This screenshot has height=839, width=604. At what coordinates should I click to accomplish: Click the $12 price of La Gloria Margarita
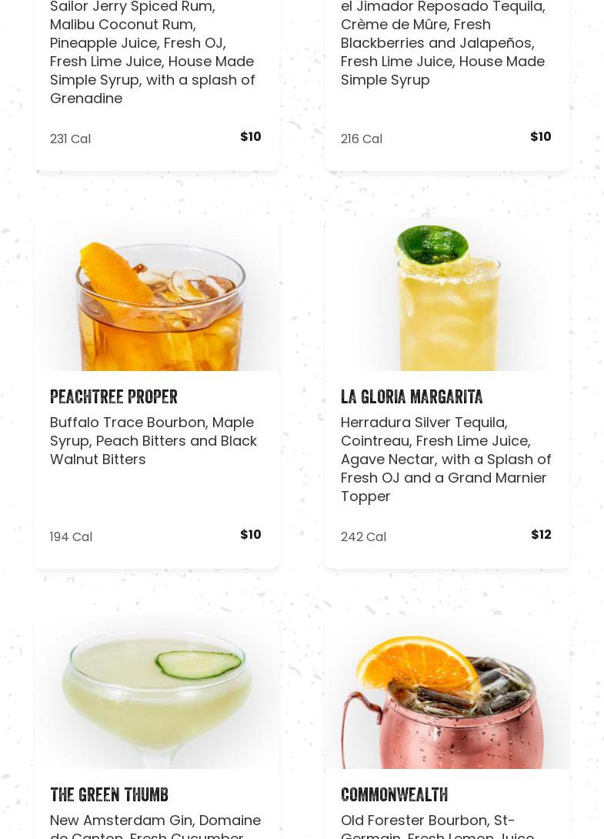(541, 534)
